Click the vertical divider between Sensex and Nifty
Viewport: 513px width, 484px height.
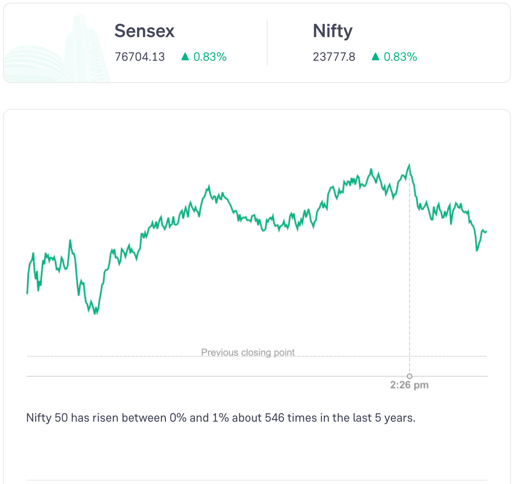coord(267,43)
